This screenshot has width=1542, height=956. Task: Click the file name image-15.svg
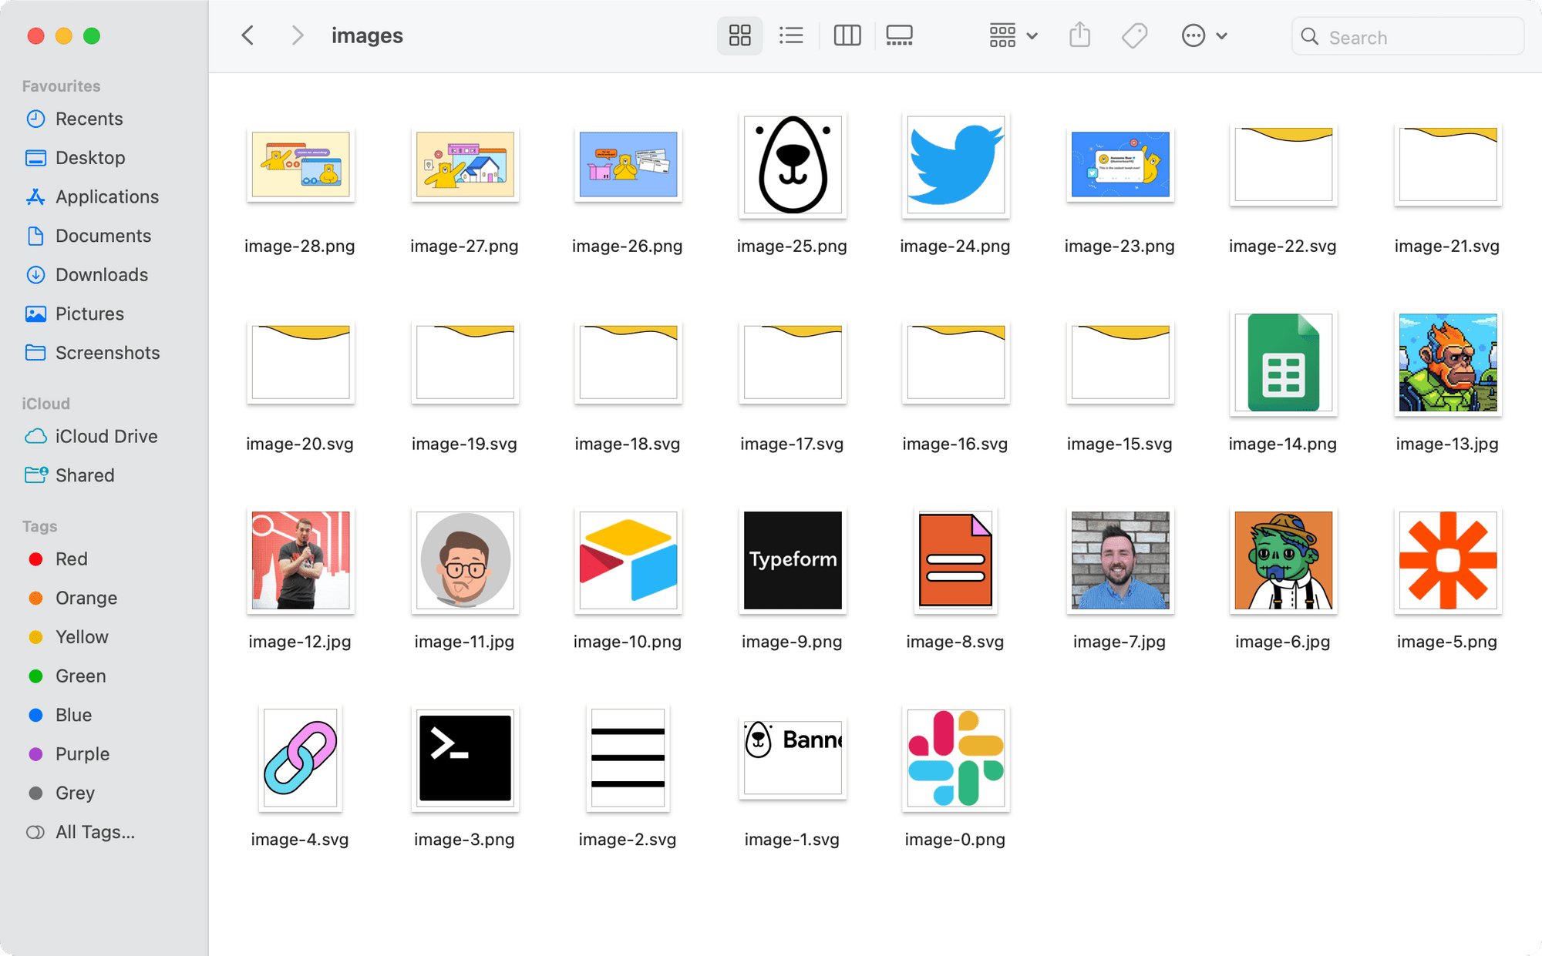point(1119,444)
